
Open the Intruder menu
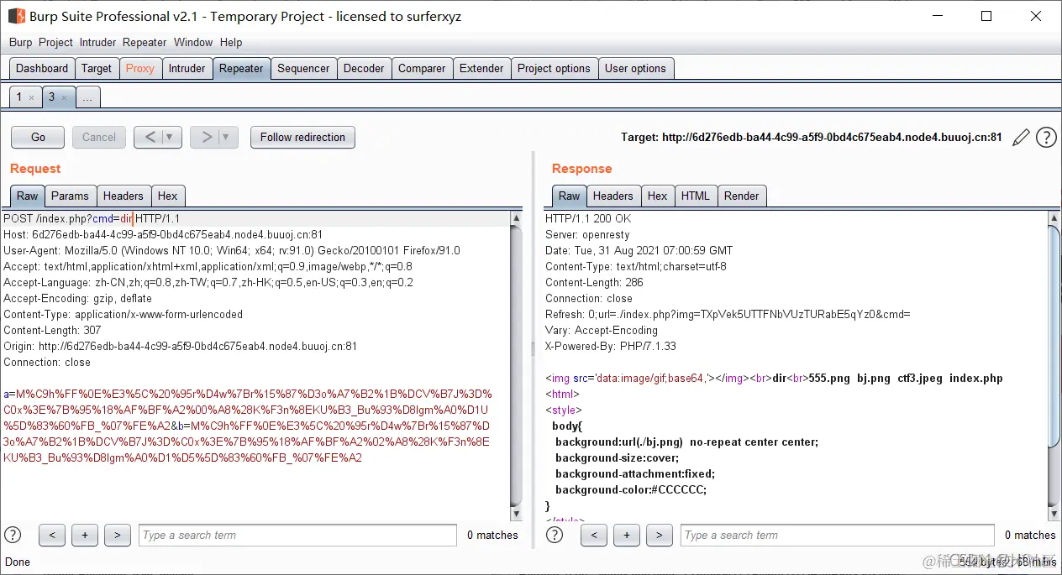[x=98, y=42]
